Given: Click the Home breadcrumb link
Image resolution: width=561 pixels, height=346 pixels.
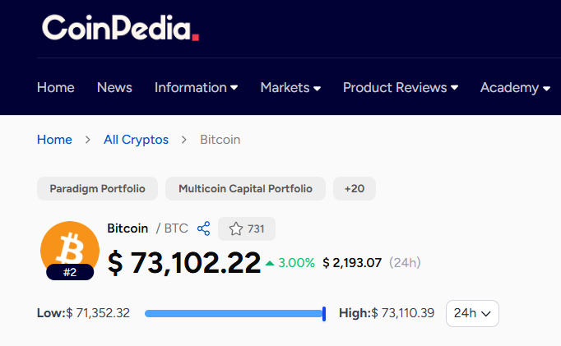Looking at the screenshot, I should click(x=54, y=140).
